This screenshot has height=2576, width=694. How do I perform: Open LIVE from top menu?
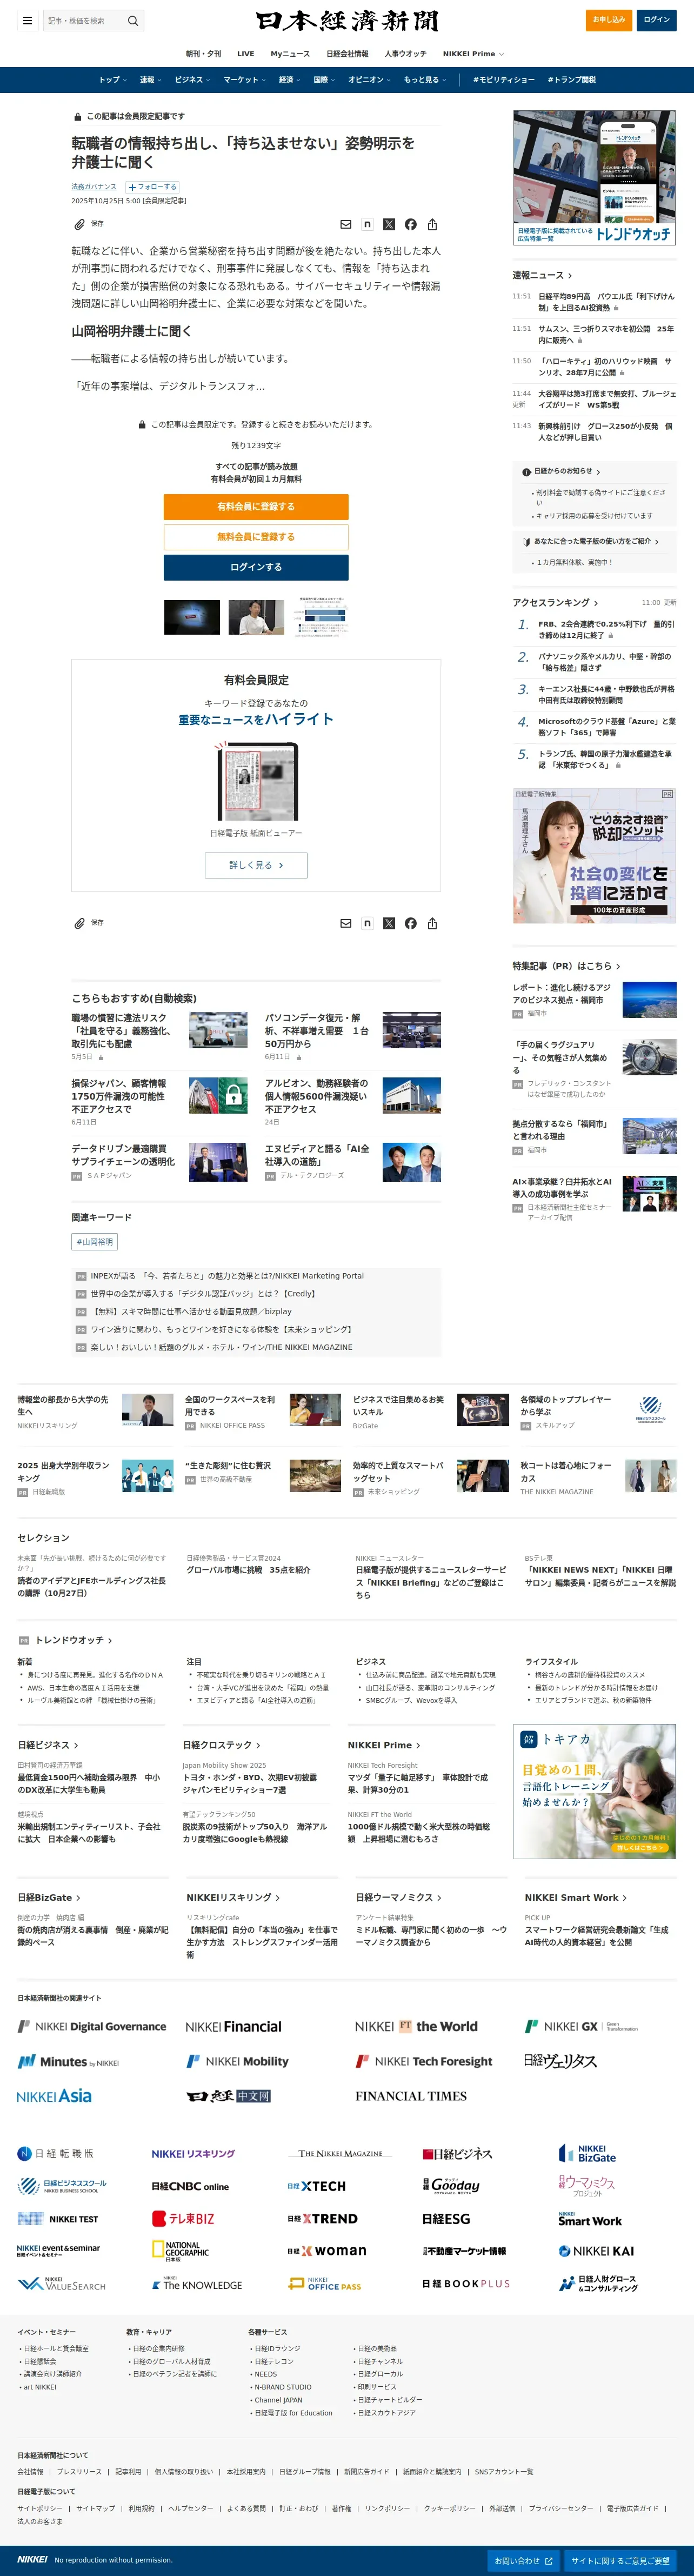pyautogui.click(x=245, y=54)
